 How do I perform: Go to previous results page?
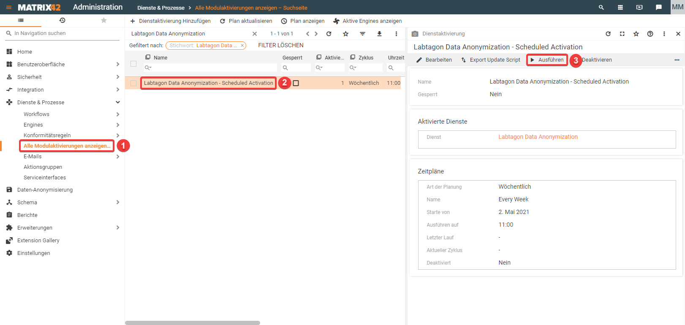pos(307,34)
